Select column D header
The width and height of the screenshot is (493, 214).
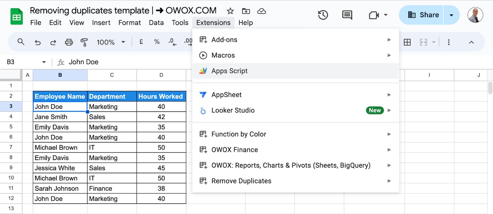161,75
